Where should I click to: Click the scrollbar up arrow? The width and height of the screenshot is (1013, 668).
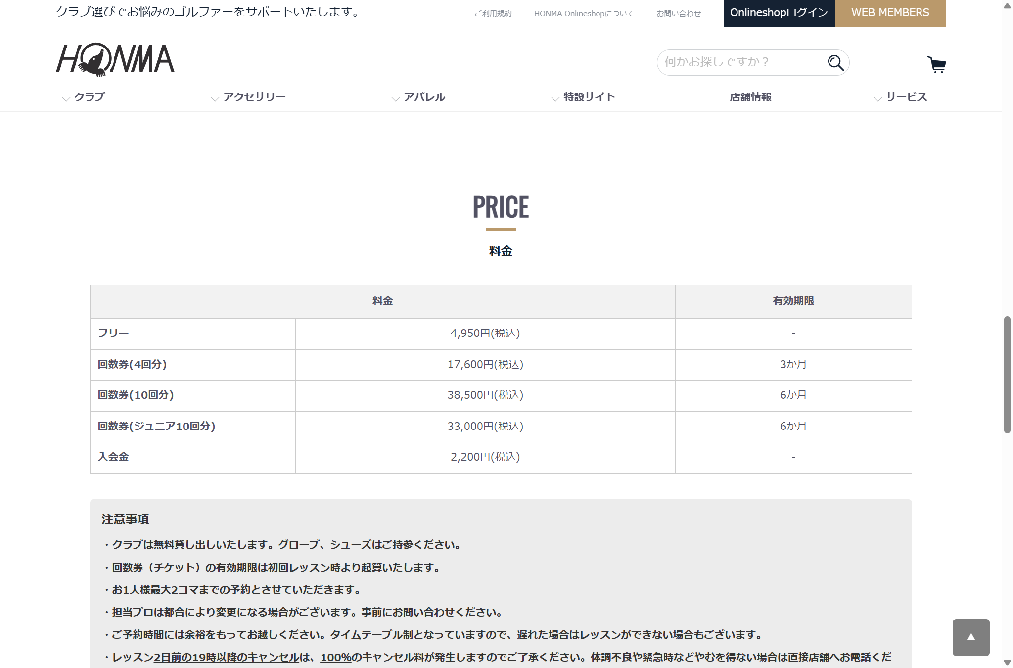pos(1007,6)
